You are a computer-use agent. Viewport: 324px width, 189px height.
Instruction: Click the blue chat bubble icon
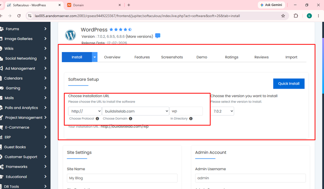158,36
